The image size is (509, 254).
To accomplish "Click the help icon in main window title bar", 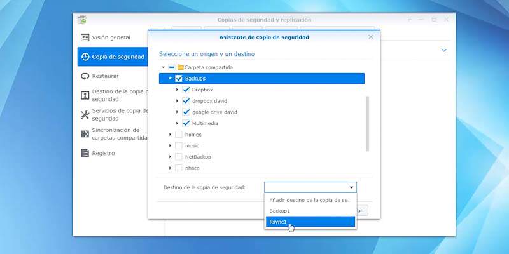I will [409, 20].
